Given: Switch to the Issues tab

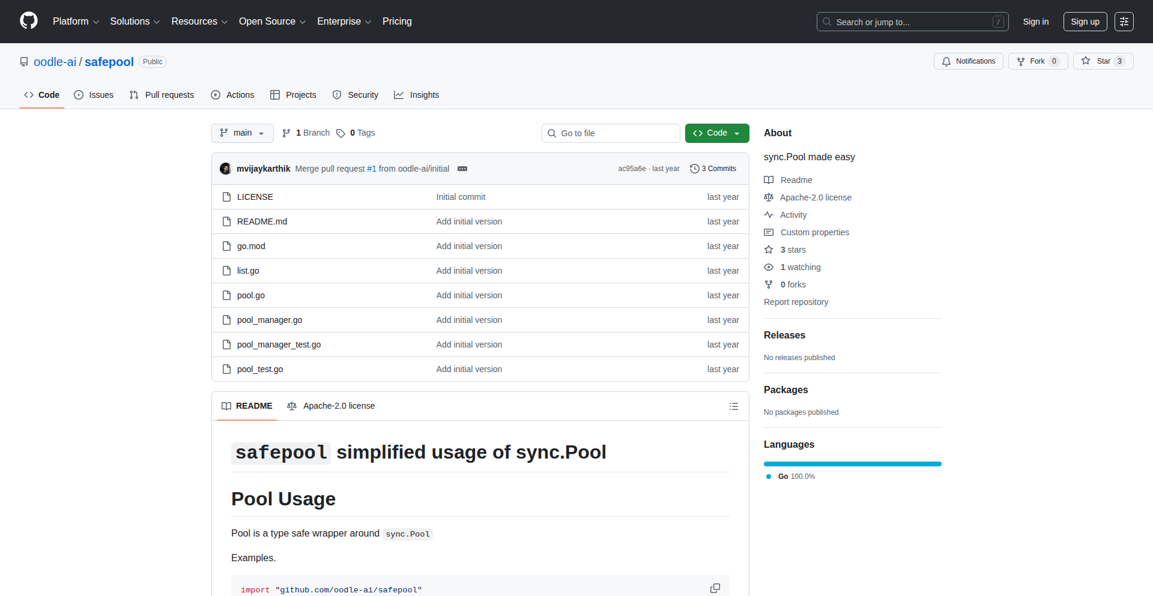Looking at the screenshot, I should tap(94, 95).
